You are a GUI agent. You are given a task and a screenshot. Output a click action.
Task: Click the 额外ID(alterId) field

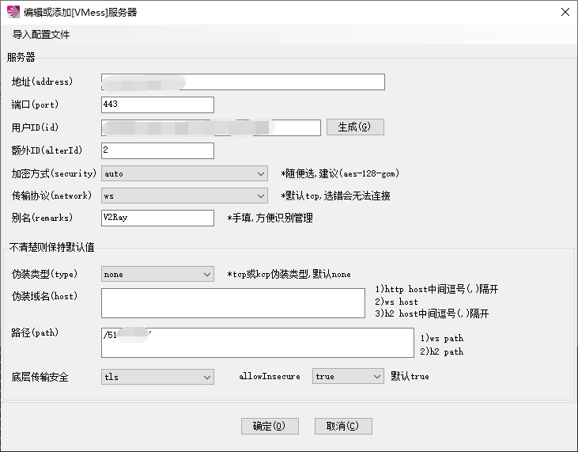pyautogui.click(x=157, y=150)
